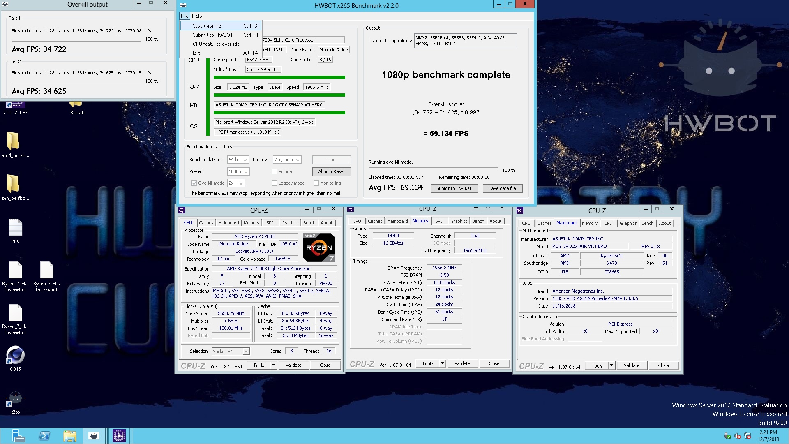Choose Exit from the File menu

221,53
